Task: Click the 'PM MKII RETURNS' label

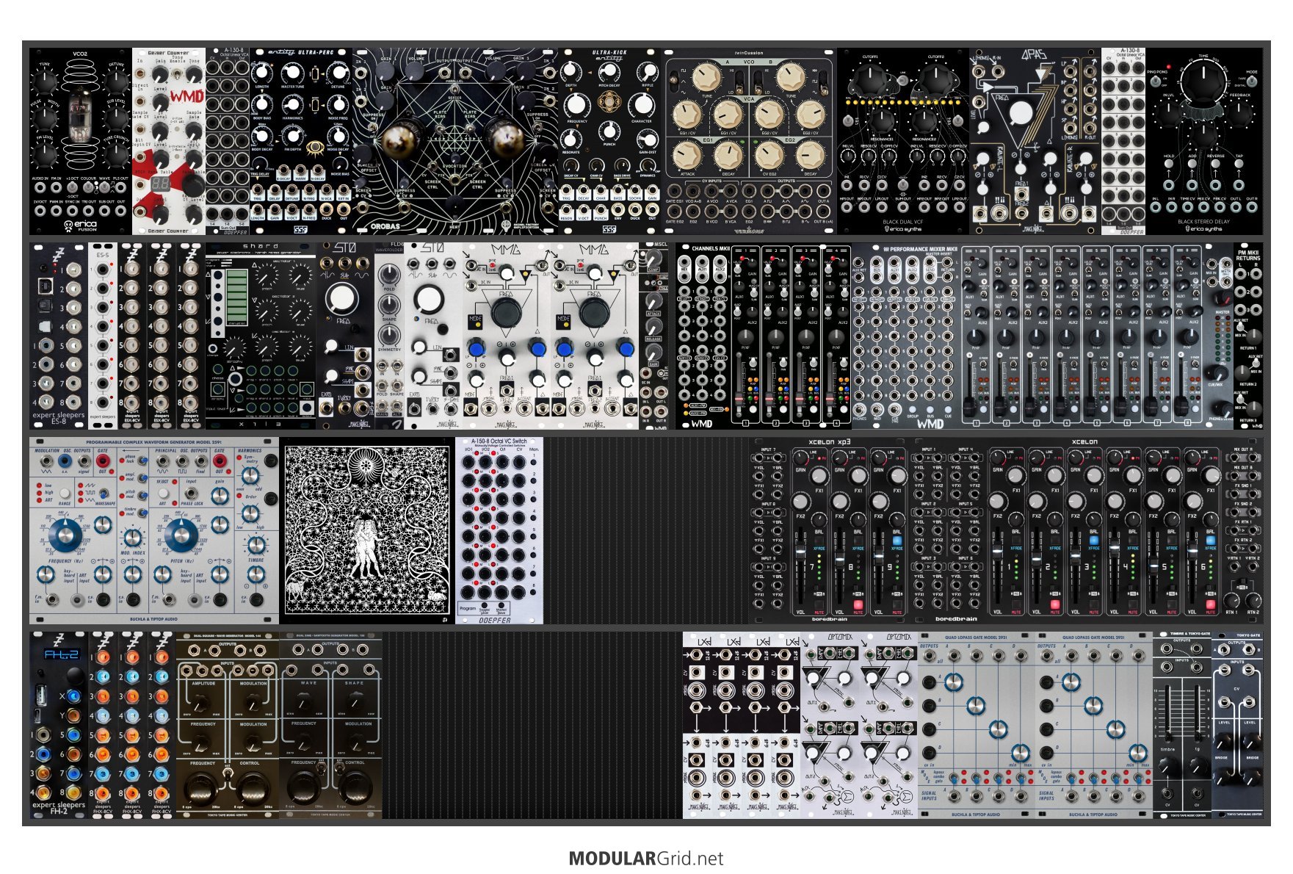Action: pos(1248,255)
